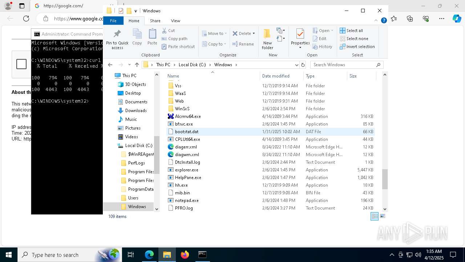Open the Firefox icon on the taskbar
Viewport: 465px width, 262px height.
tap(185, 255)
